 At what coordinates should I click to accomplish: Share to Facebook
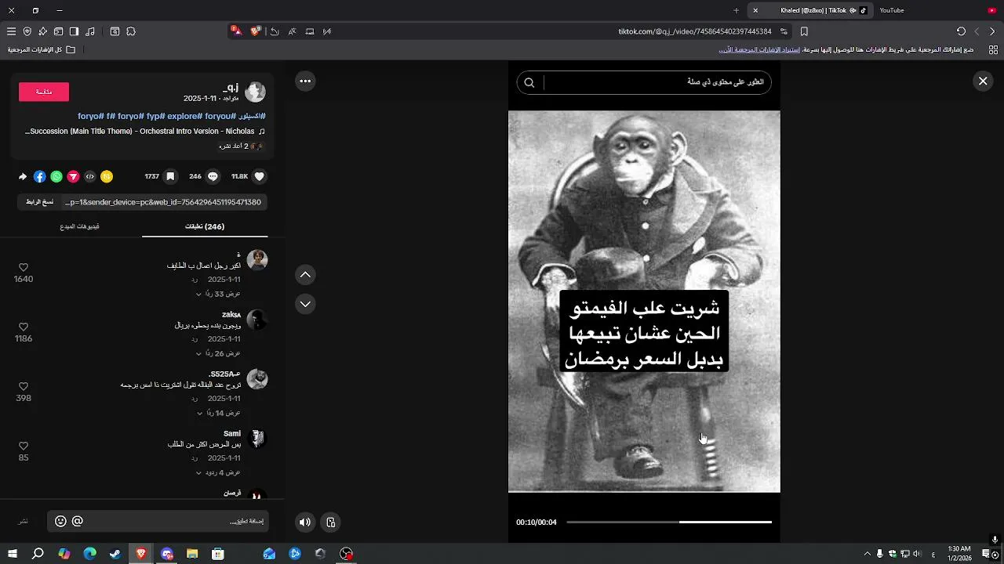40,177
